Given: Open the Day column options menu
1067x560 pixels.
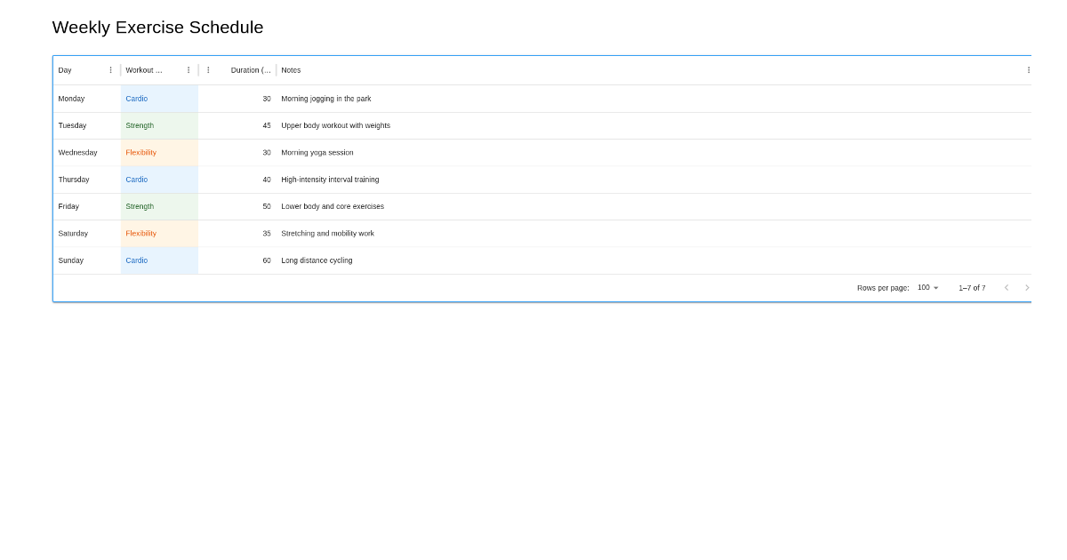Looking at the screenshot, I should 109,69.
